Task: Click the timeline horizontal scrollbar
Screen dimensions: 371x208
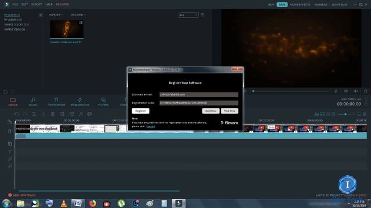Action: [x=99, y=191]
